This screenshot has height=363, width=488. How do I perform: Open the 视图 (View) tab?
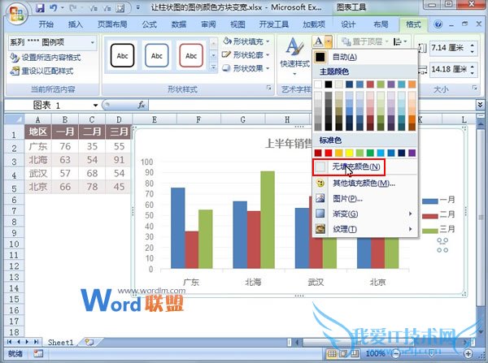click(x=237, y=24)
